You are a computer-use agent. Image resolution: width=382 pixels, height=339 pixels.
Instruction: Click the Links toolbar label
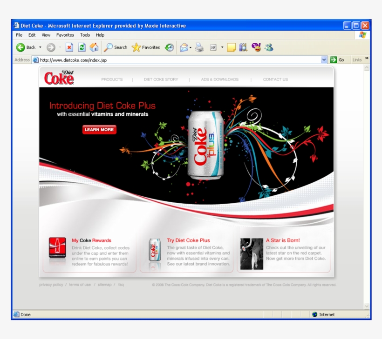tap(357, 60)
